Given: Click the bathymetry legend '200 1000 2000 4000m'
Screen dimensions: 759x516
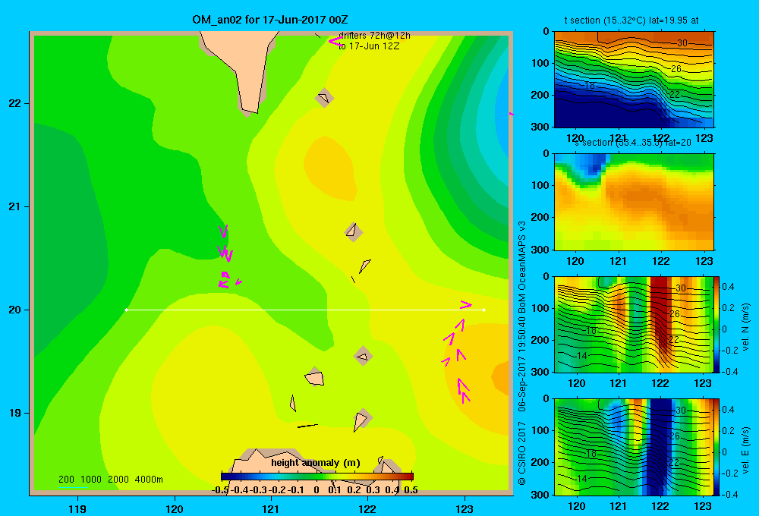Looking at the screenshot, I should (x=110, y=480).
